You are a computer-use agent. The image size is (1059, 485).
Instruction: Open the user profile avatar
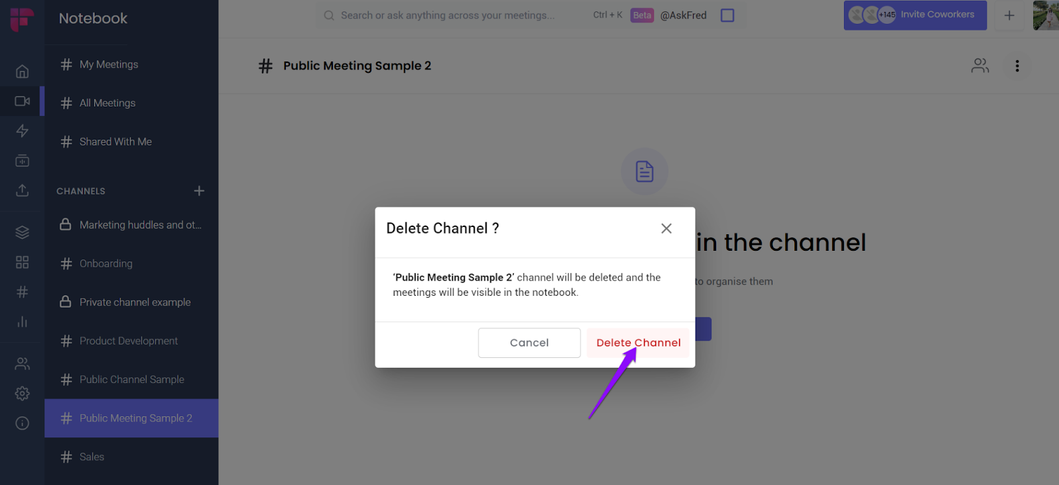point(1046,15)
